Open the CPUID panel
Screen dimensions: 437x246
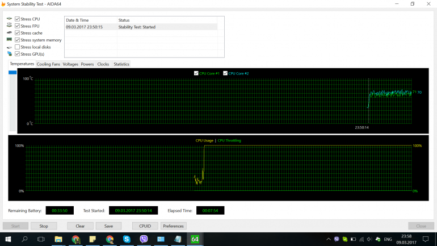tap(145, 226)
